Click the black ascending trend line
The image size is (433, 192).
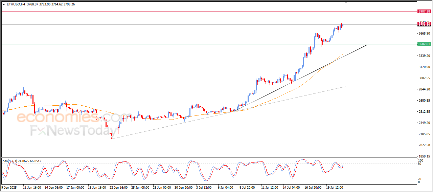tap(301, 78)
